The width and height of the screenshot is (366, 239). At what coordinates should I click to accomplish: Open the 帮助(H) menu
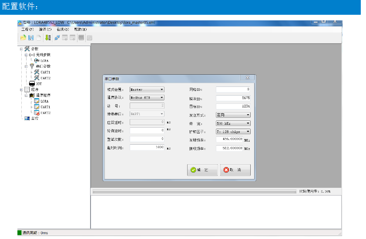click(81, 30)
